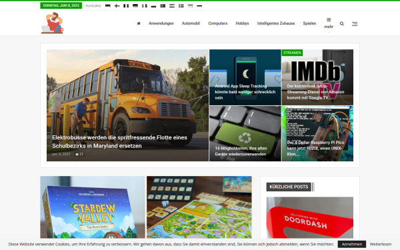The height and width of the screenshot is (250, 400).
Task: Open the search magnifier icon
Action: click(341, 24)
